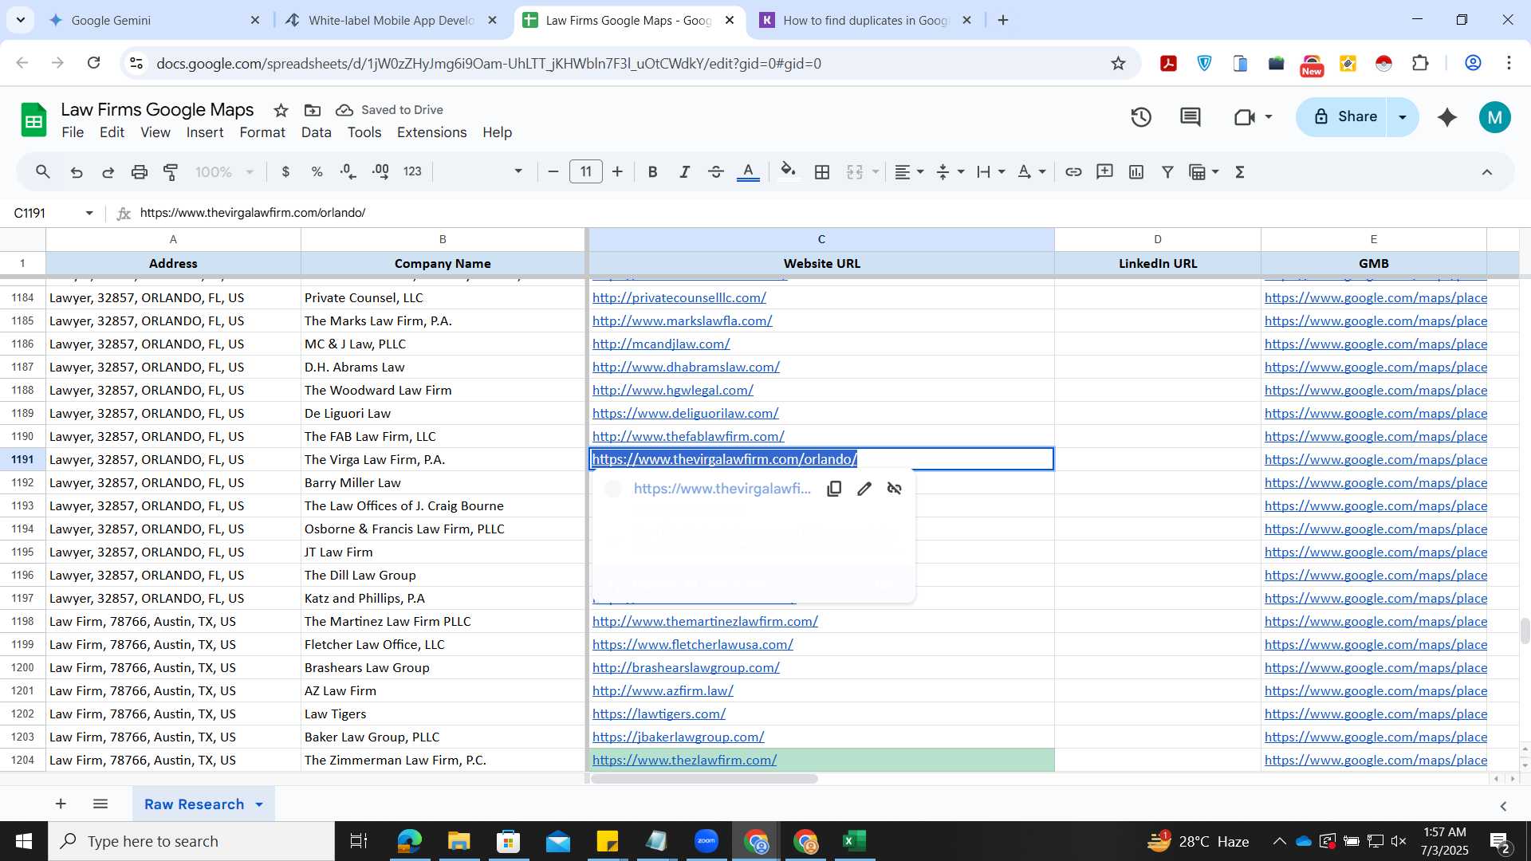Open Raw Research sheet tab menu arrow
Screen dimensions: 1531x861
click(259, 804)
